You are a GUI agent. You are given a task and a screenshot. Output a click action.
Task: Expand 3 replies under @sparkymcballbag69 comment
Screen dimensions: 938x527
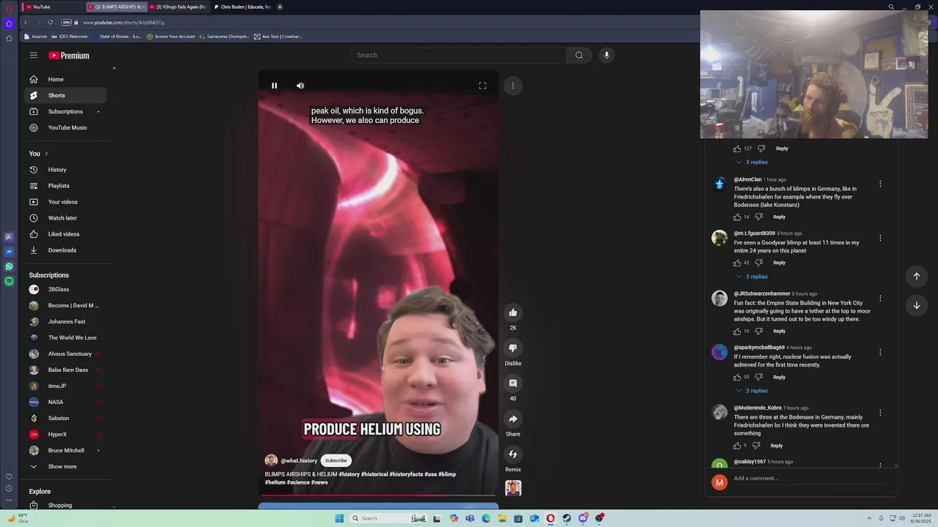tap(751, 391)
